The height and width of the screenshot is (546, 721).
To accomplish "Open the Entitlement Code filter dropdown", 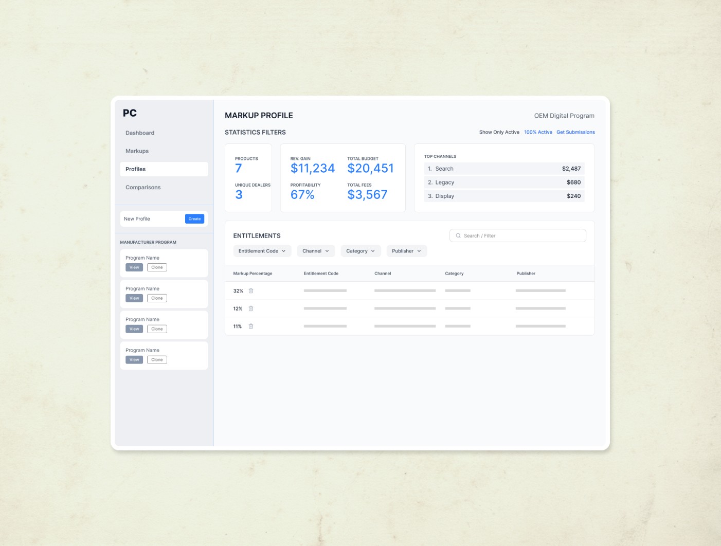I will pyautogui.click(x=262, y=251).
